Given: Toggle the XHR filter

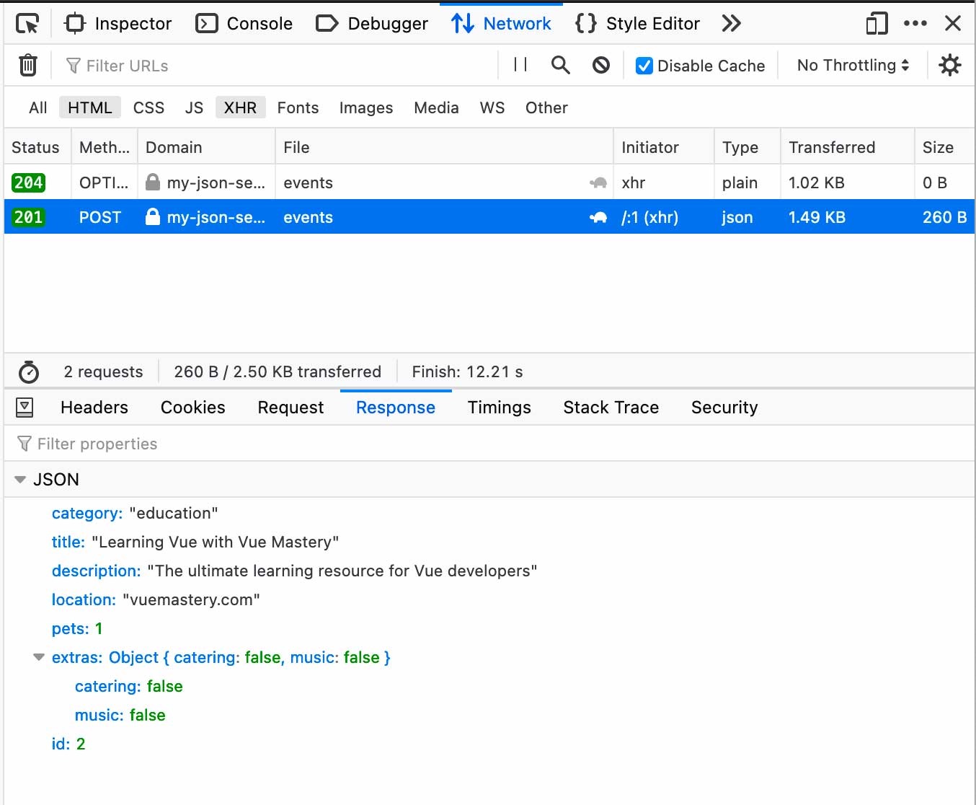Looking at the screenshot, I should tap(241, 108).
